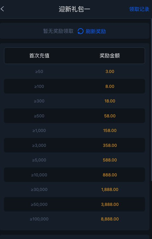Click the refresh circular arrow icon
This screenshot has height=239, width=152.
(80, 31)
